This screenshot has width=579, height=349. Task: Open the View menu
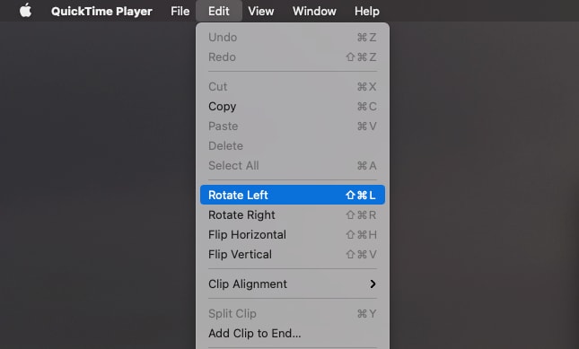tap(260, 11)
